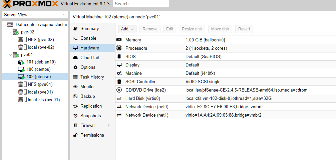Select net0 MAC bridge=vmbr0 value
Screen dimensions: 336x160
coord(224,107)
